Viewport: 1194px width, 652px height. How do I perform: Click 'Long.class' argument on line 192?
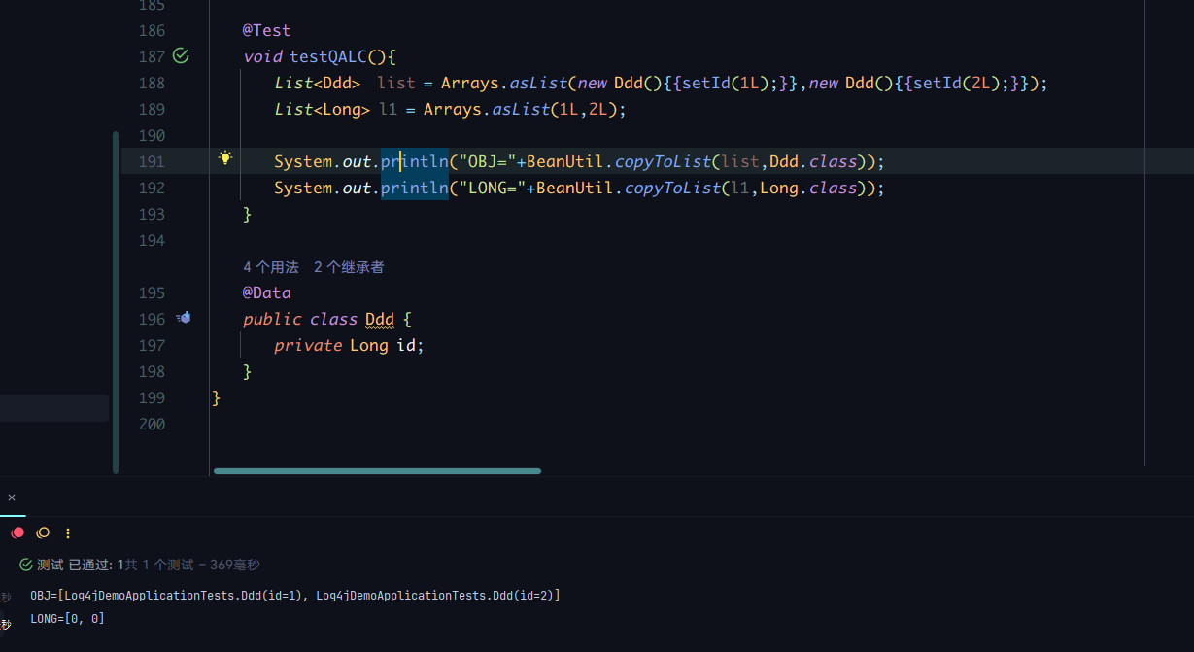(x=809, y=188)
